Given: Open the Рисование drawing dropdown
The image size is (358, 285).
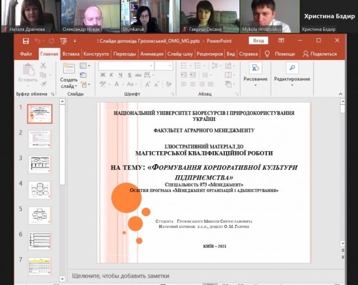Looking at the screenshot, I should [x=256, y=72].
